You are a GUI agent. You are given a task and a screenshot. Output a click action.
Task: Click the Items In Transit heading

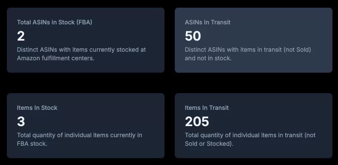pos(207,108)
